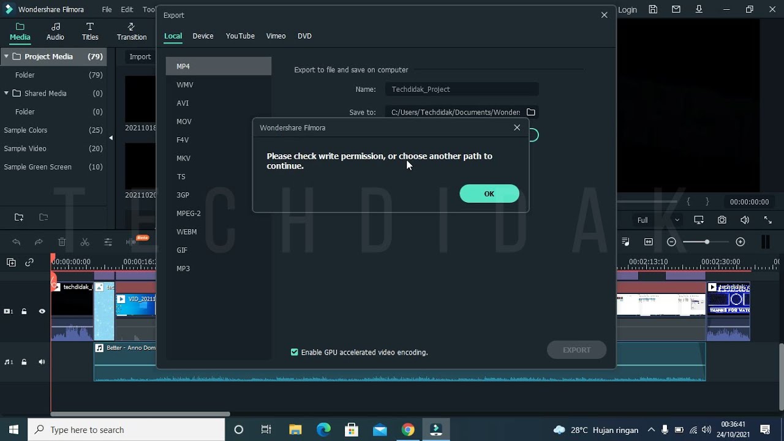Select MOV export format
The height and width of the screenshot is (441, 784).
(218, 121)
